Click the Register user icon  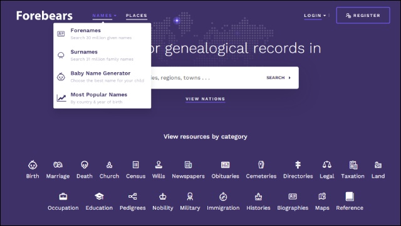pos(348,16)
